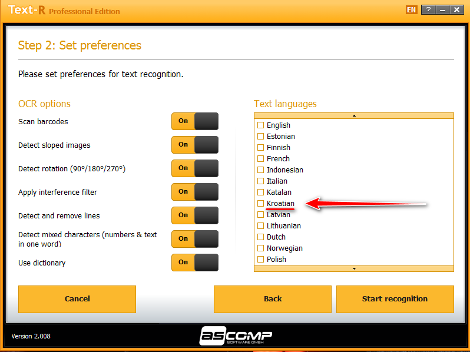The height and width of the screenshot is (352, 470).
Task: Toggle the Detect mixed characters switch
Action: [x=195, y=239]
